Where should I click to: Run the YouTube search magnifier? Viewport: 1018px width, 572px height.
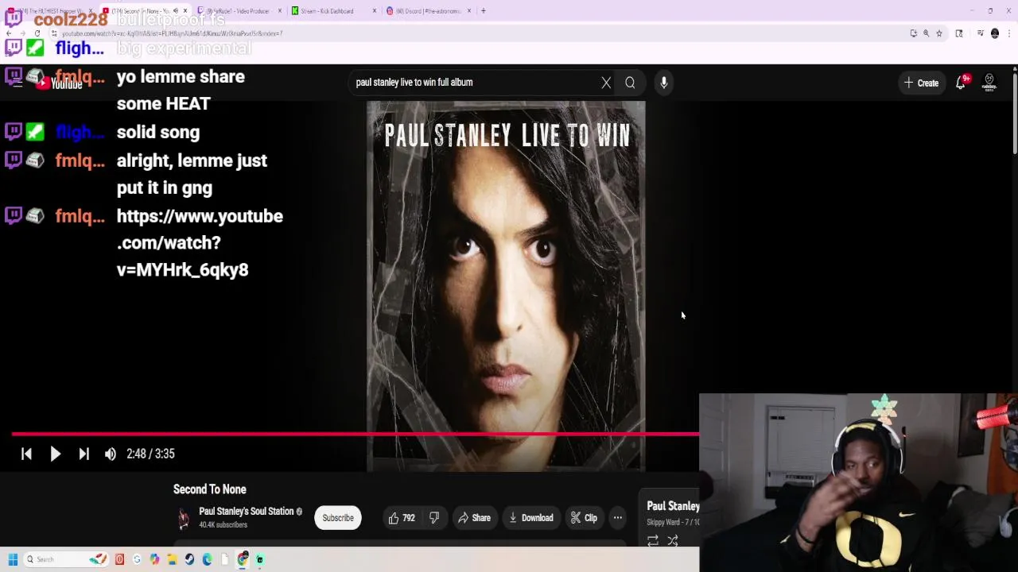[x=630, y=83]
